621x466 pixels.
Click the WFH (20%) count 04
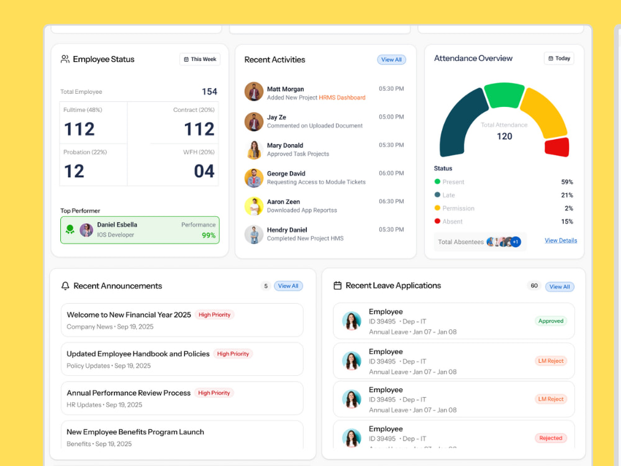[x=204, y=171]
